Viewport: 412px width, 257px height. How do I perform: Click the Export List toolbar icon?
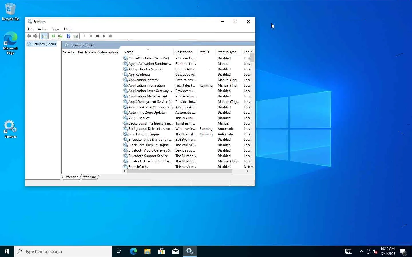[x=60, y=36]
